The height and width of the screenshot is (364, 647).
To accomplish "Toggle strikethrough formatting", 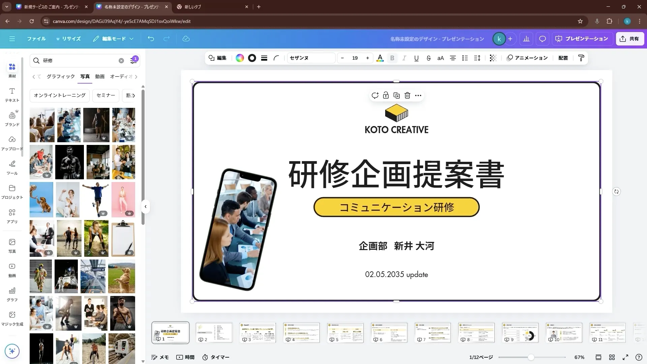I will pyautogui.click(x=428, y=58).
